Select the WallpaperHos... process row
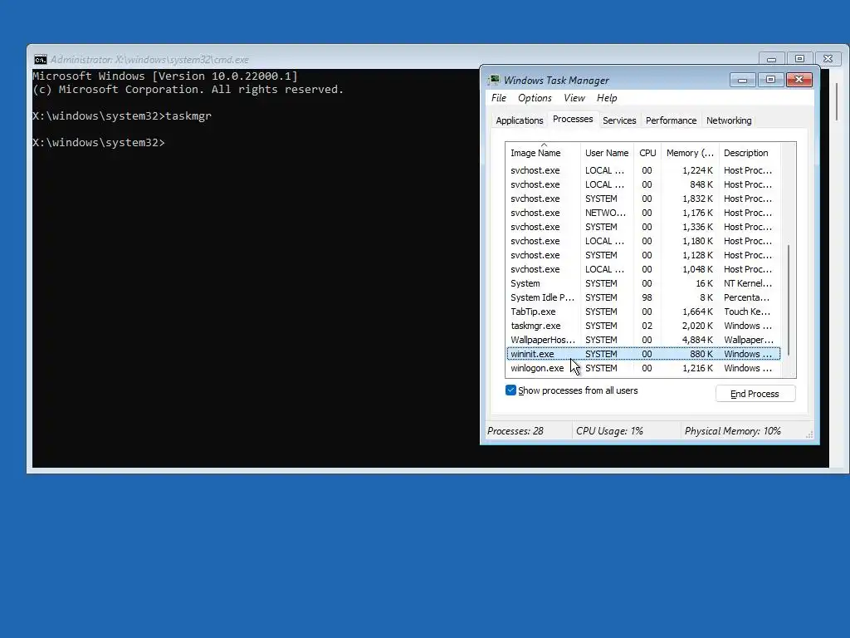This screenshot has width=850, height=638. point(643,340)
